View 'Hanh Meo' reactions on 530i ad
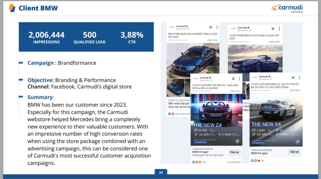 click(179, 114)
